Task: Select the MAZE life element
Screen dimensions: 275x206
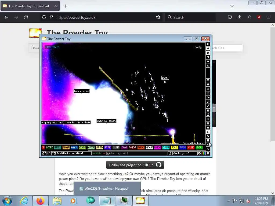Action: (x=91, y=148)
